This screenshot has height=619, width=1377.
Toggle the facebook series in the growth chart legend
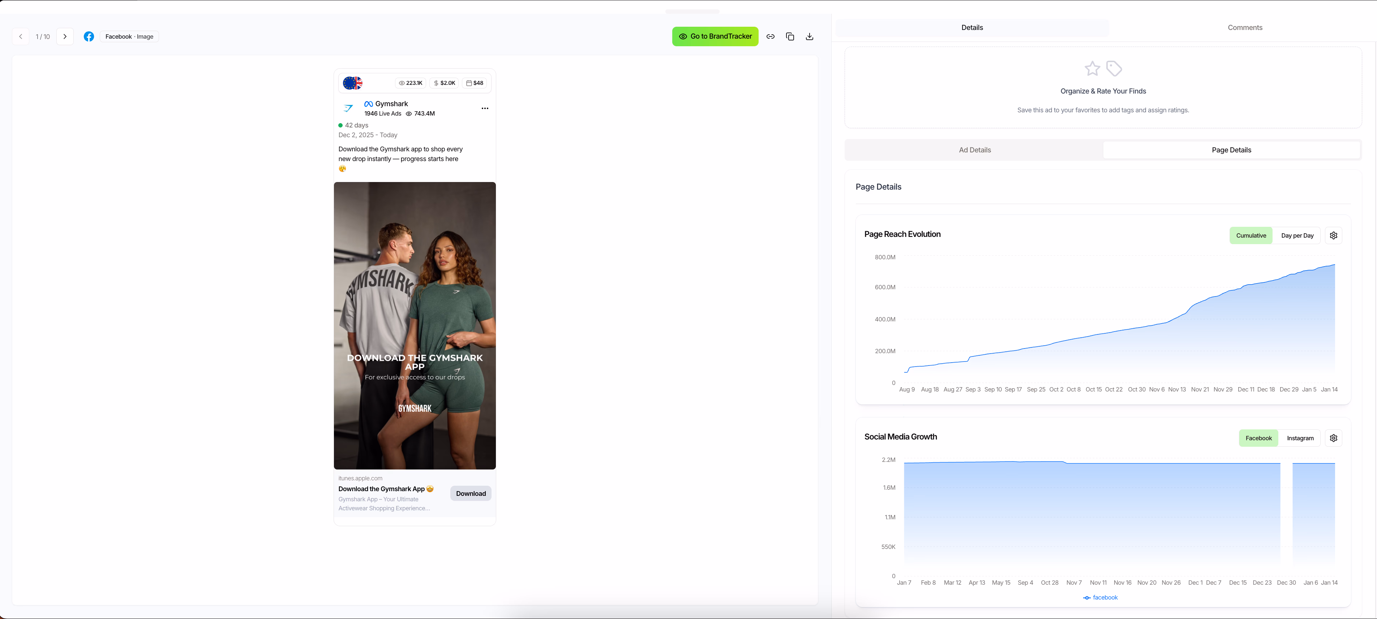click(x=1100, y=597)
